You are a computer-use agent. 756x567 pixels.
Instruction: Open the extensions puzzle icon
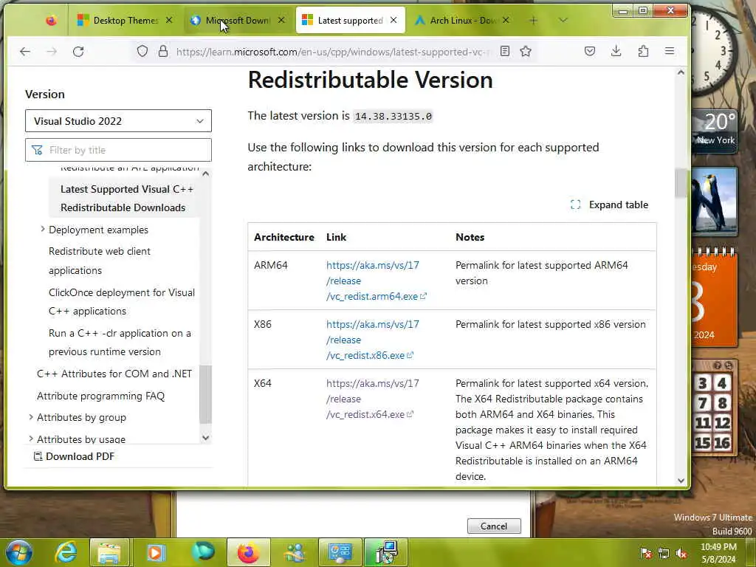point(643,51)
